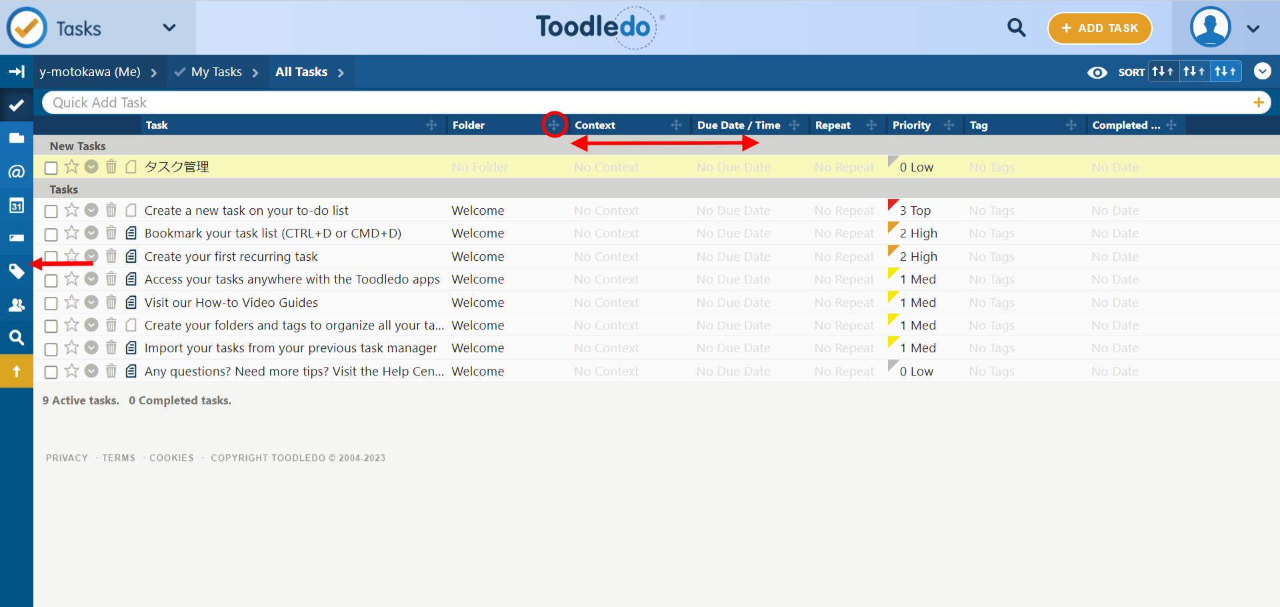Set context for 'Create a new task' row
This screenshot has height=607, width=1280.
[x=606, y=211]
